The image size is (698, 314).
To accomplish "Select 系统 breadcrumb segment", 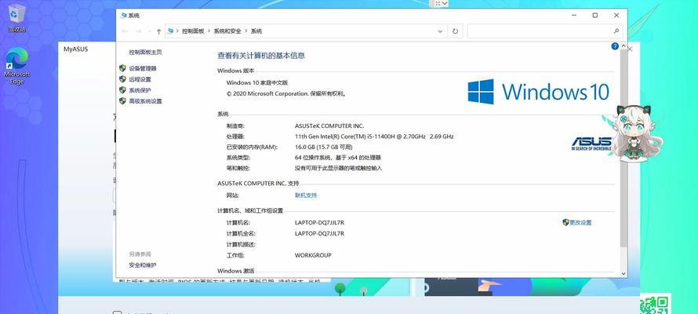I will [x=256, y=31].
